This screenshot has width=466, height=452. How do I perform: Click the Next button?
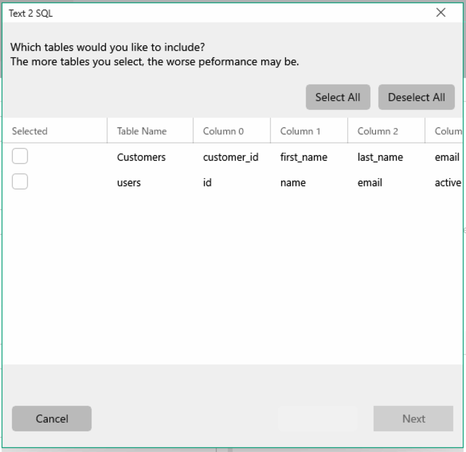(413, 419)
